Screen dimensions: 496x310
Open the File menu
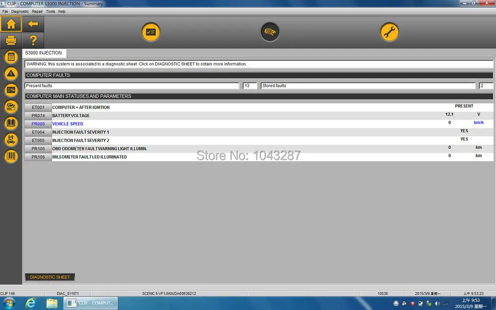5,11
